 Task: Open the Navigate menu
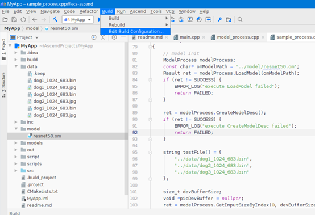(50, 11)
